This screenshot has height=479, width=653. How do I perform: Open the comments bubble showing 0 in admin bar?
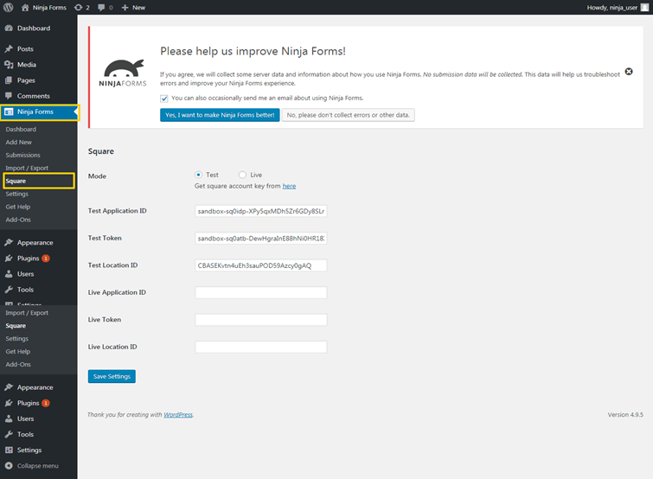[x=101, y=8]
